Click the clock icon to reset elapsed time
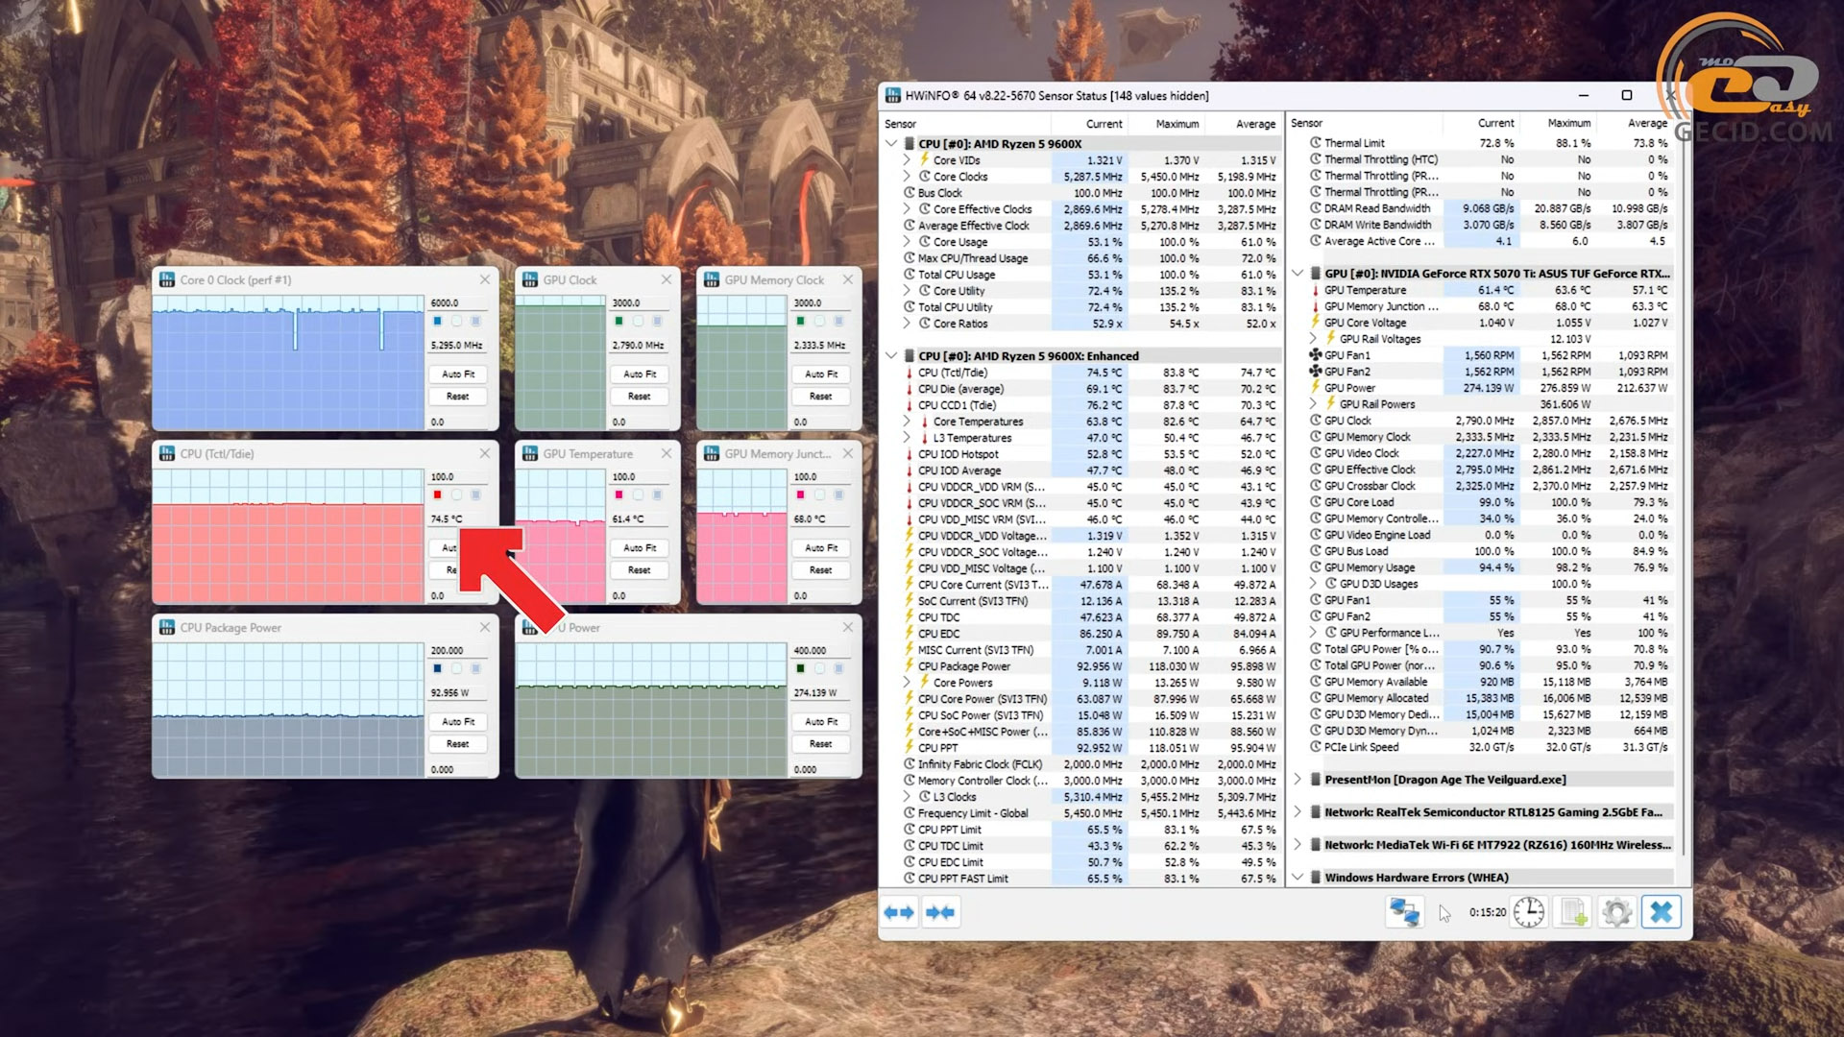The image size is (1844, 1037). [1529, 912]
